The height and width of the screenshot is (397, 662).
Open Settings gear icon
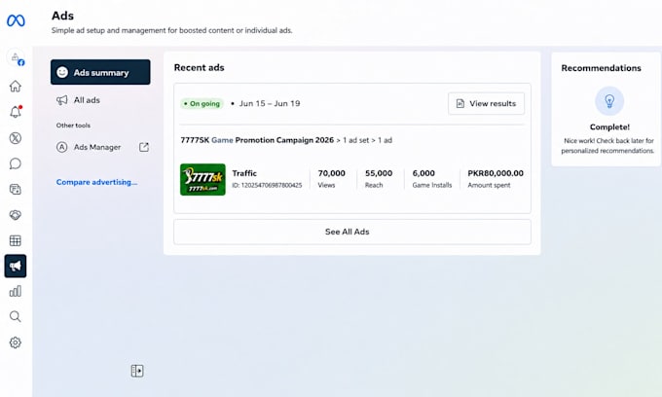[16, 343]
